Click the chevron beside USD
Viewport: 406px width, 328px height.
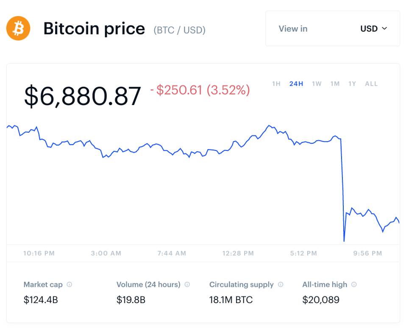[x=385, y=29]
